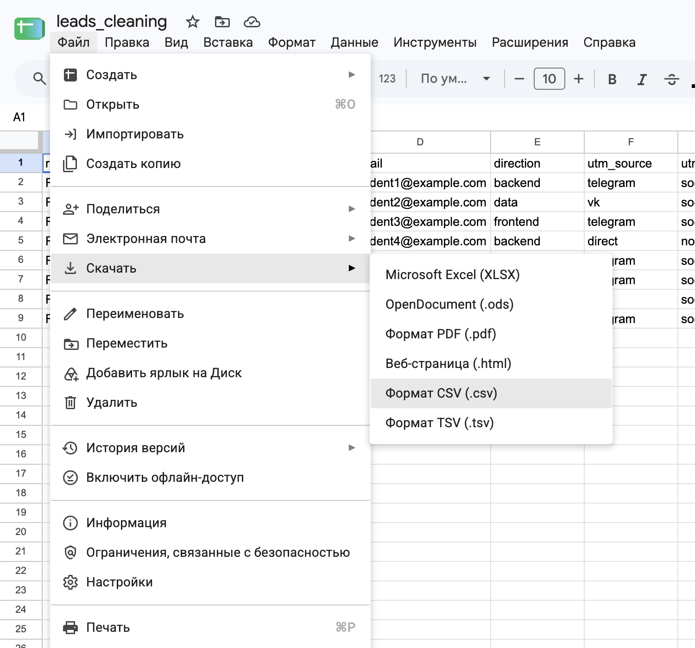Open the Данные menu

click(x=354, y=43)
